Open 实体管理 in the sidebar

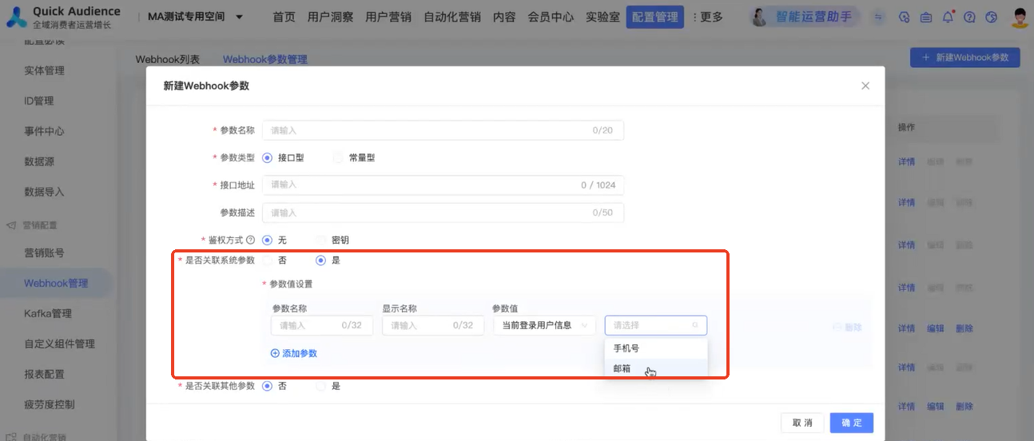pyautogui.click(x=44, y=70)
